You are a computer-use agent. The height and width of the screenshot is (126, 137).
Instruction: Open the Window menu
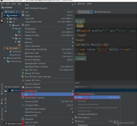coord(81,4)
